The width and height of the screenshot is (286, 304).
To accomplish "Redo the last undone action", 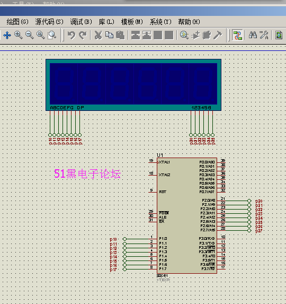I will pyautogui.click(x=83, y=36).
